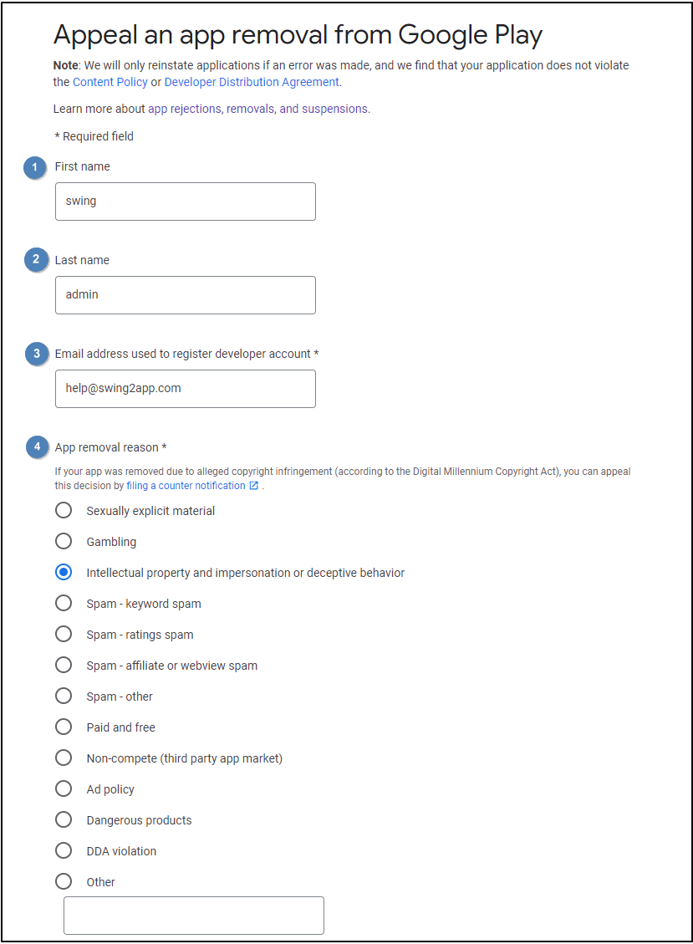Choose Spam - affiliate or webview spam
693x944 pixels.
[x=64, y=666]
